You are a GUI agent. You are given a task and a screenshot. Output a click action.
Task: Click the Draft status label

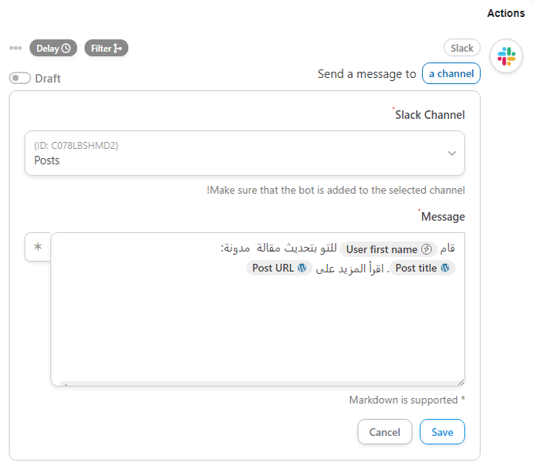(48, 78)
